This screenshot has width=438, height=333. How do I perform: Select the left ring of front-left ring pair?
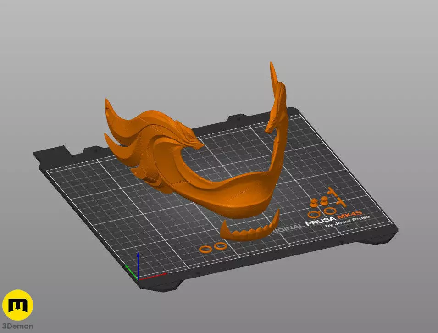pyautogui.click(x=205, y=249)
